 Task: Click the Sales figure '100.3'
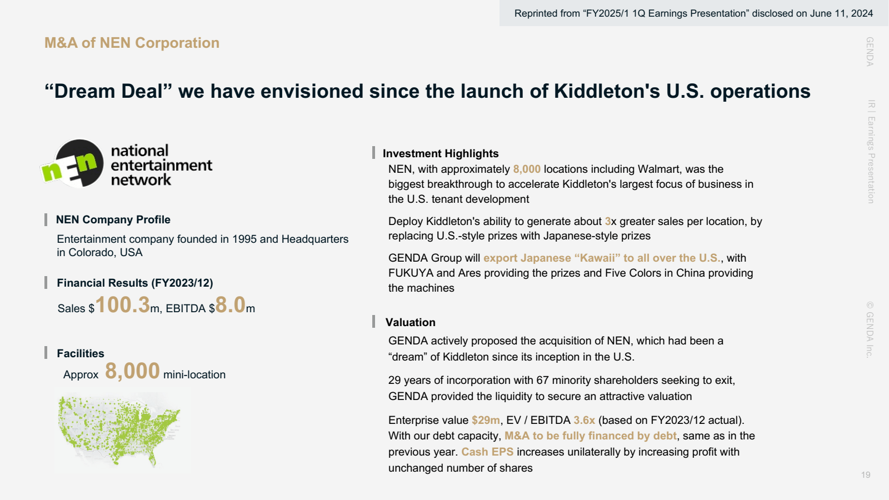(x=123, y=304)
